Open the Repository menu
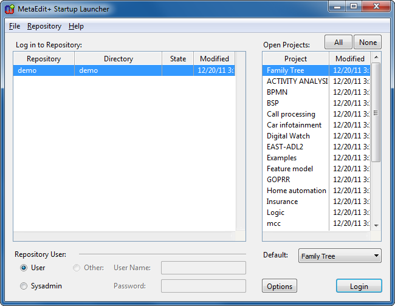This screenshot has width=395, height=306. pos(44,26)
